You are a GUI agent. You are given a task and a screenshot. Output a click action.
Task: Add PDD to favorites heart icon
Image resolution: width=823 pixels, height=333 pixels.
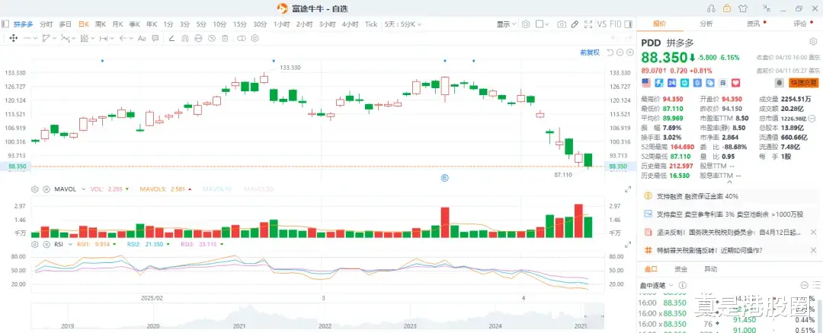735,83
